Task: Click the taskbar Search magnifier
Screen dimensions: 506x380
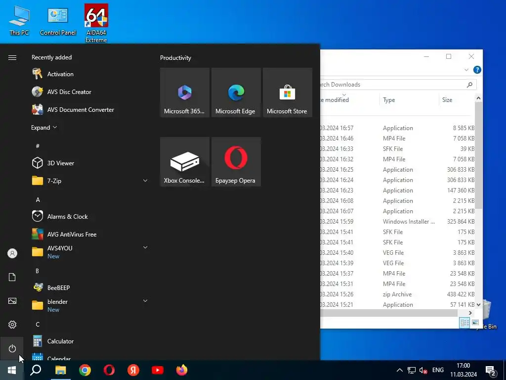Action: click(x=36, y=370)
